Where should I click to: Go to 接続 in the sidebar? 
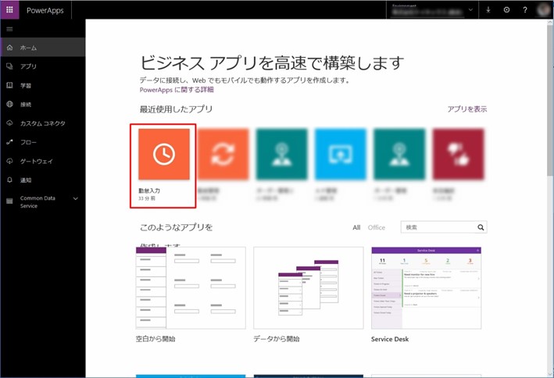click(x=43, y=104)
